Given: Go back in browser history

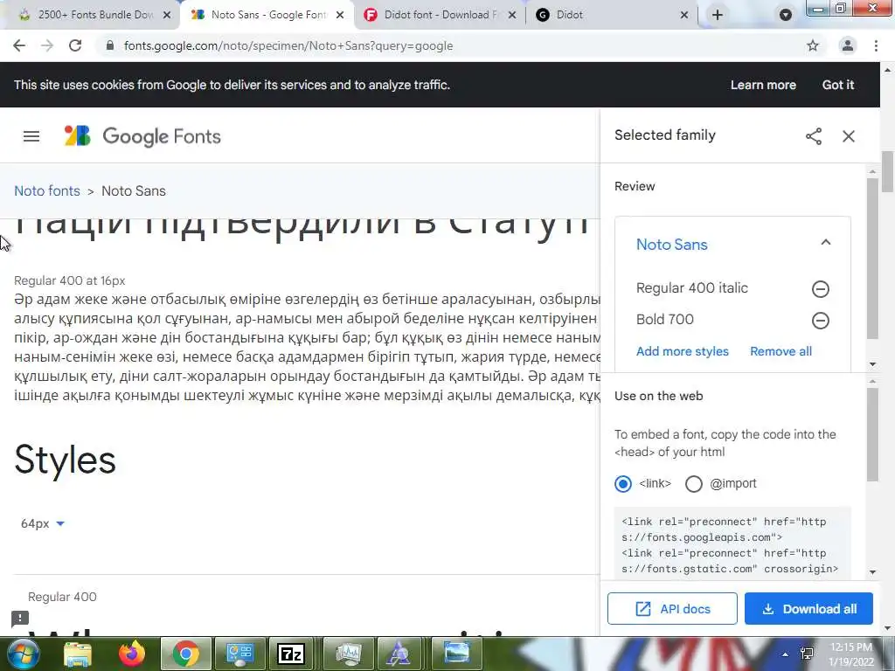Looking at the screenshot, I should point(19,45).
